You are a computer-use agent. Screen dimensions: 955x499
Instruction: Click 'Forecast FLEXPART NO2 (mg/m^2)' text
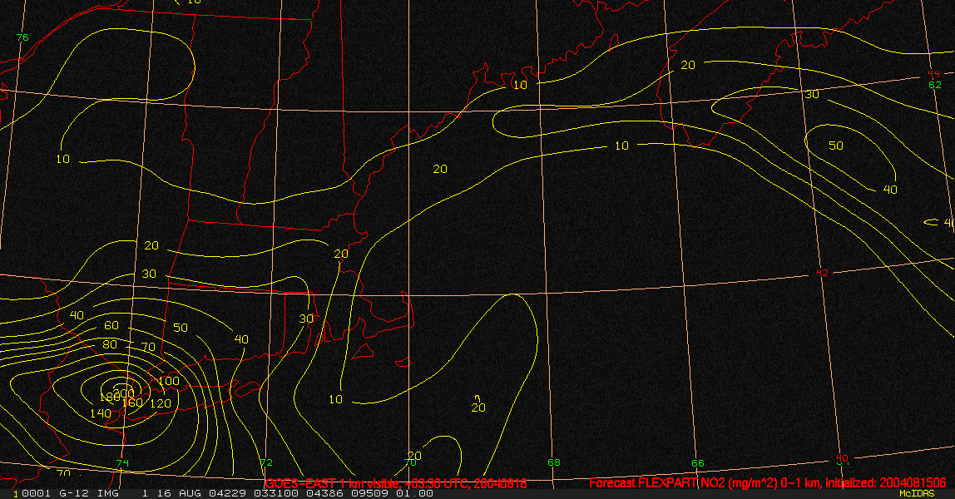[x=683, y=483]
